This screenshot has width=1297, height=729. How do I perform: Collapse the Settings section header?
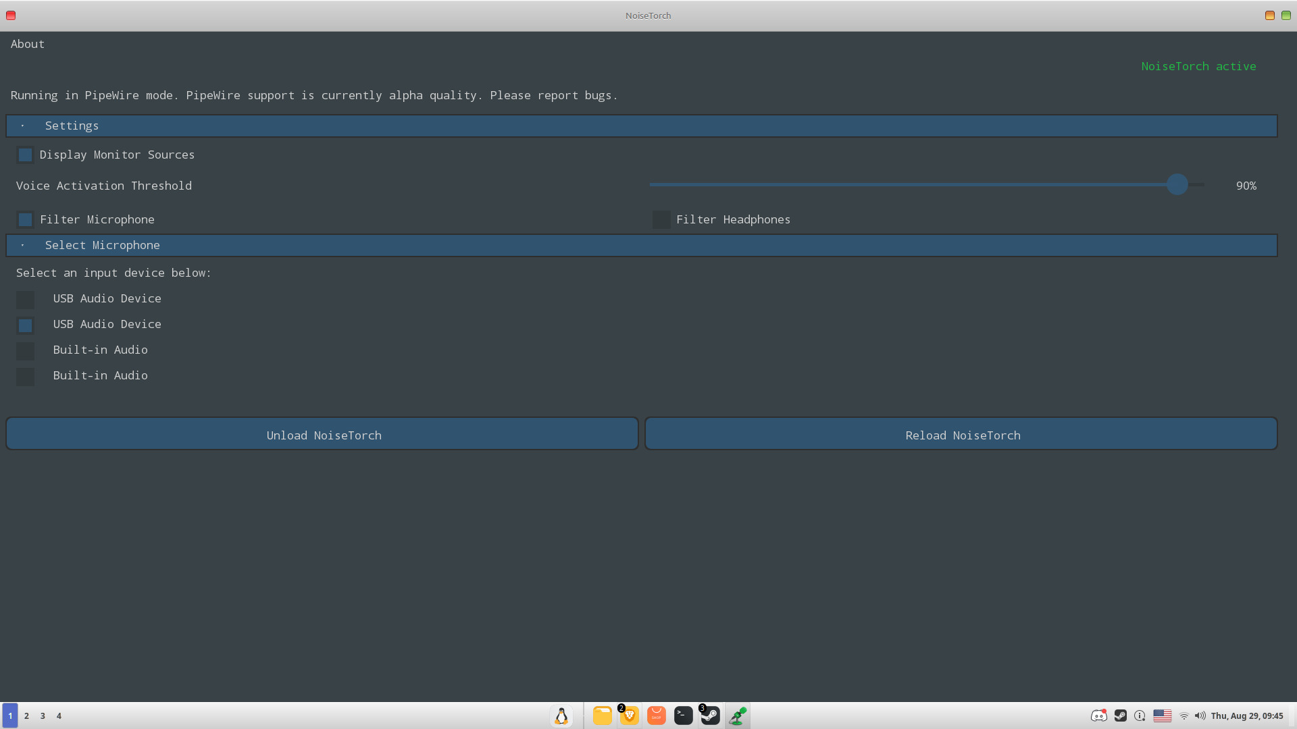coord(72,126)
